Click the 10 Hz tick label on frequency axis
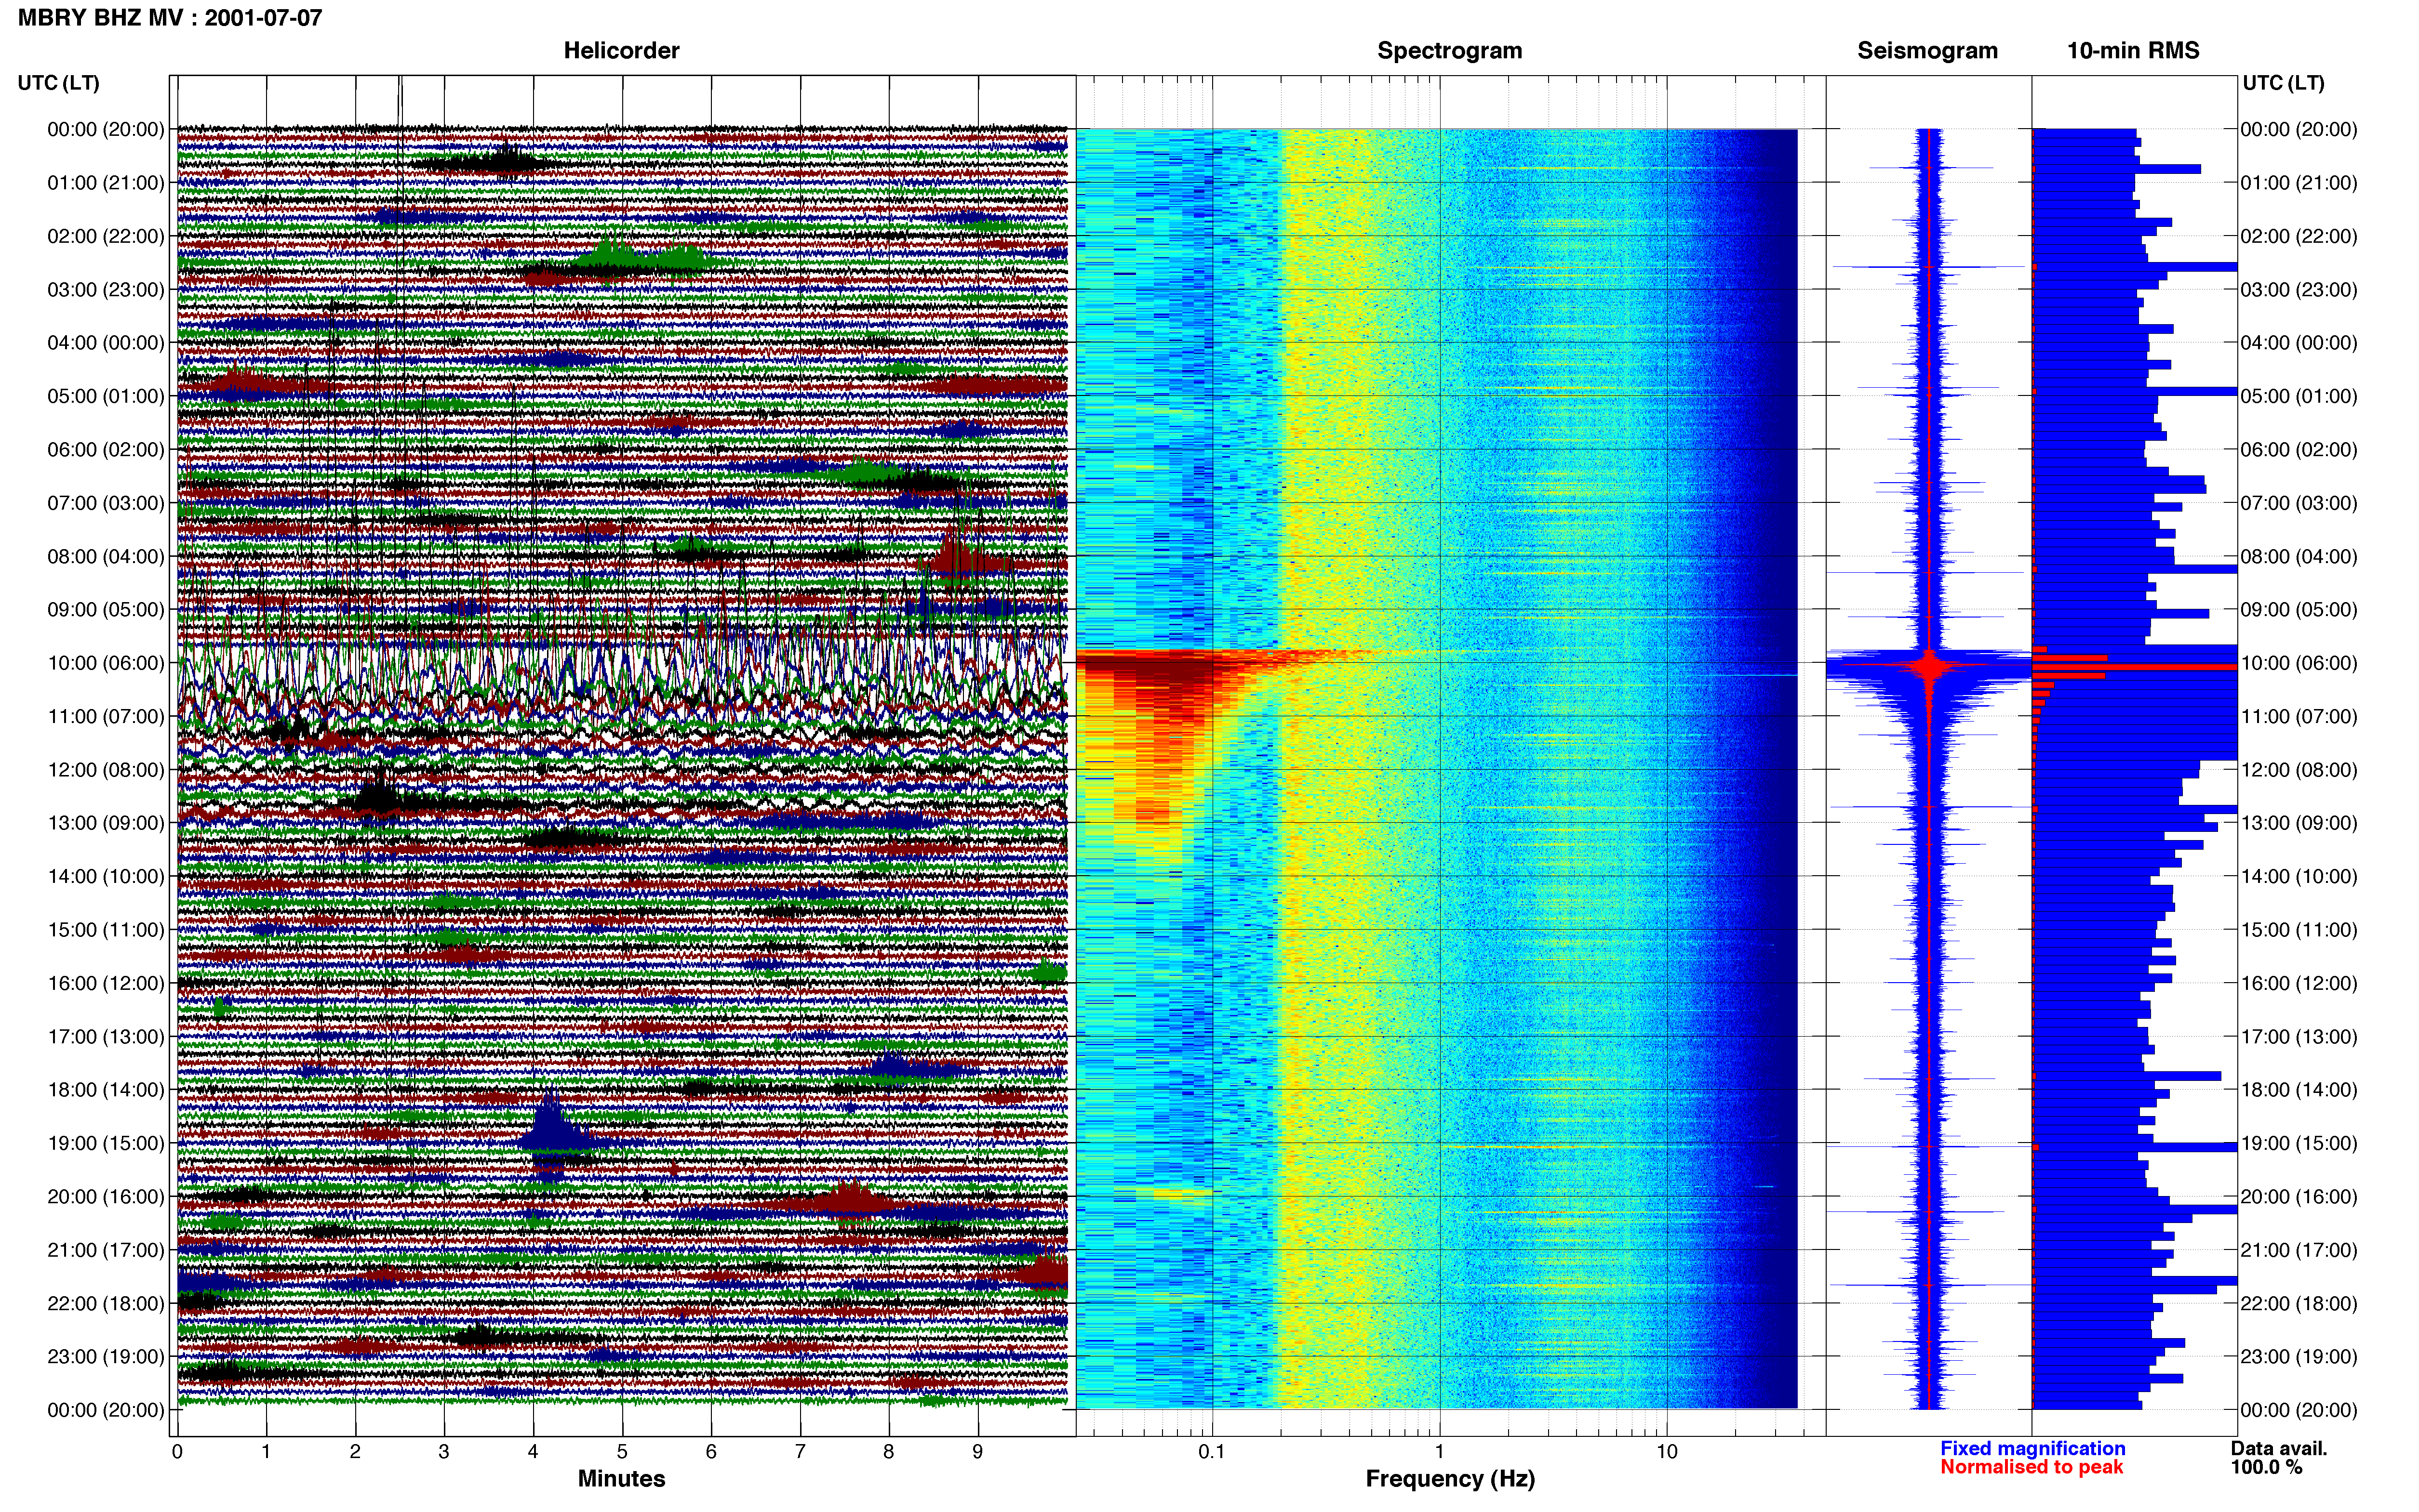 [x=1666, y=1451]
